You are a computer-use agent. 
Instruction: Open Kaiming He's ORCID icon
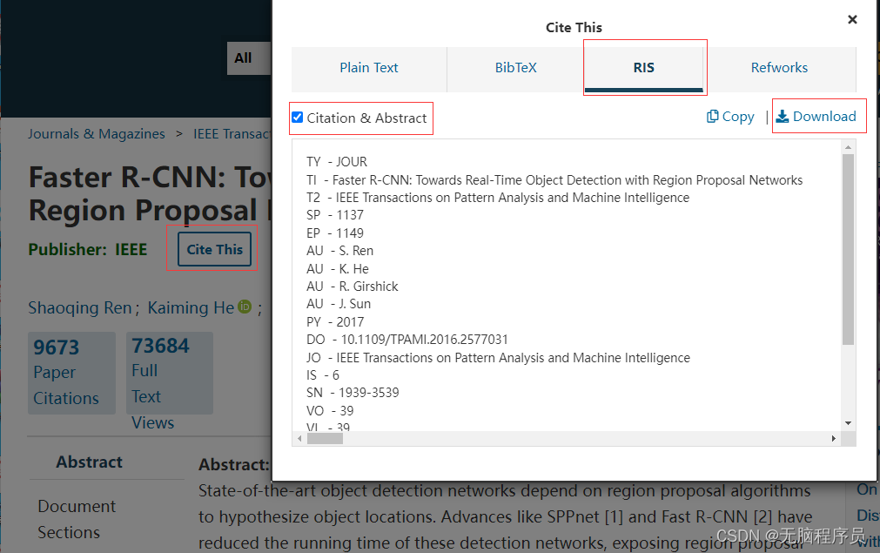tap(245, 307)
